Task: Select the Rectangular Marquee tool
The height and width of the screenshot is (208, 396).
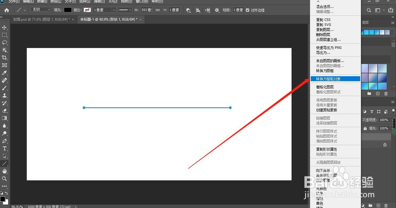Action: pos(4,35)
